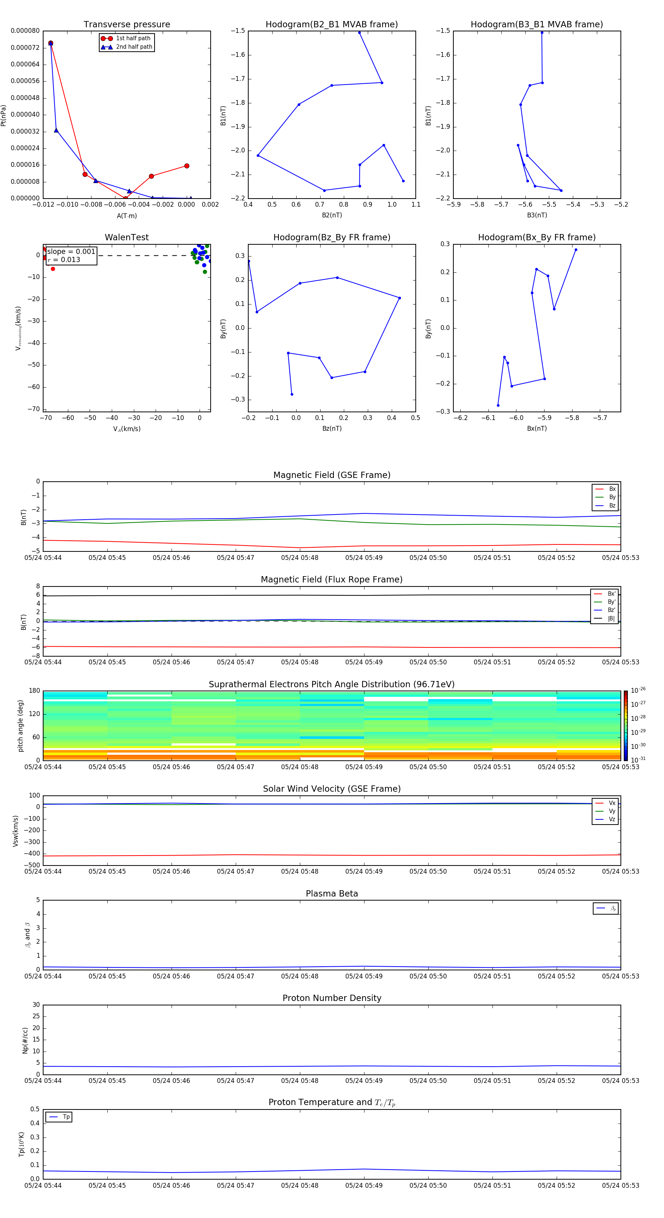Click the '2nd half path' legend entry
The width and height of the screenshot is (664, 1218).
127,47
